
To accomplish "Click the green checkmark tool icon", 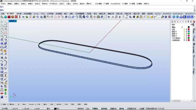I will click(6, 79).
